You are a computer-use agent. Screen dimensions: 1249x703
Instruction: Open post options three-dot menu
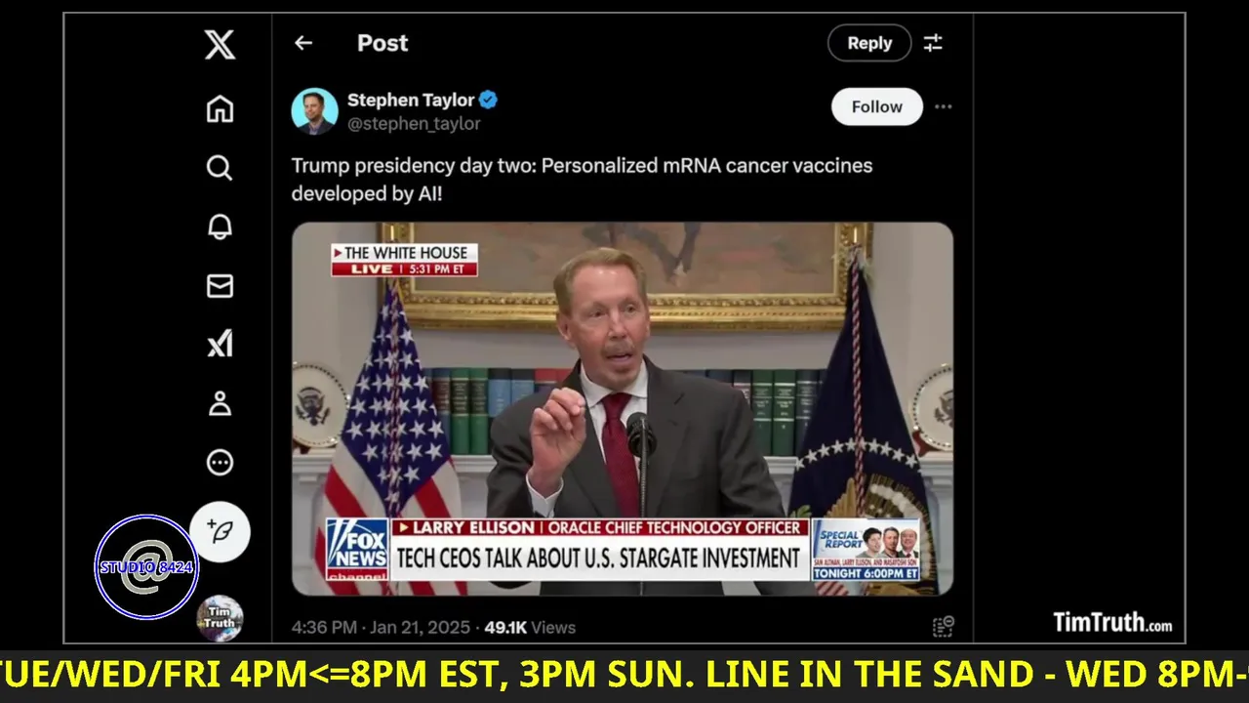click(x=943, y=106)
